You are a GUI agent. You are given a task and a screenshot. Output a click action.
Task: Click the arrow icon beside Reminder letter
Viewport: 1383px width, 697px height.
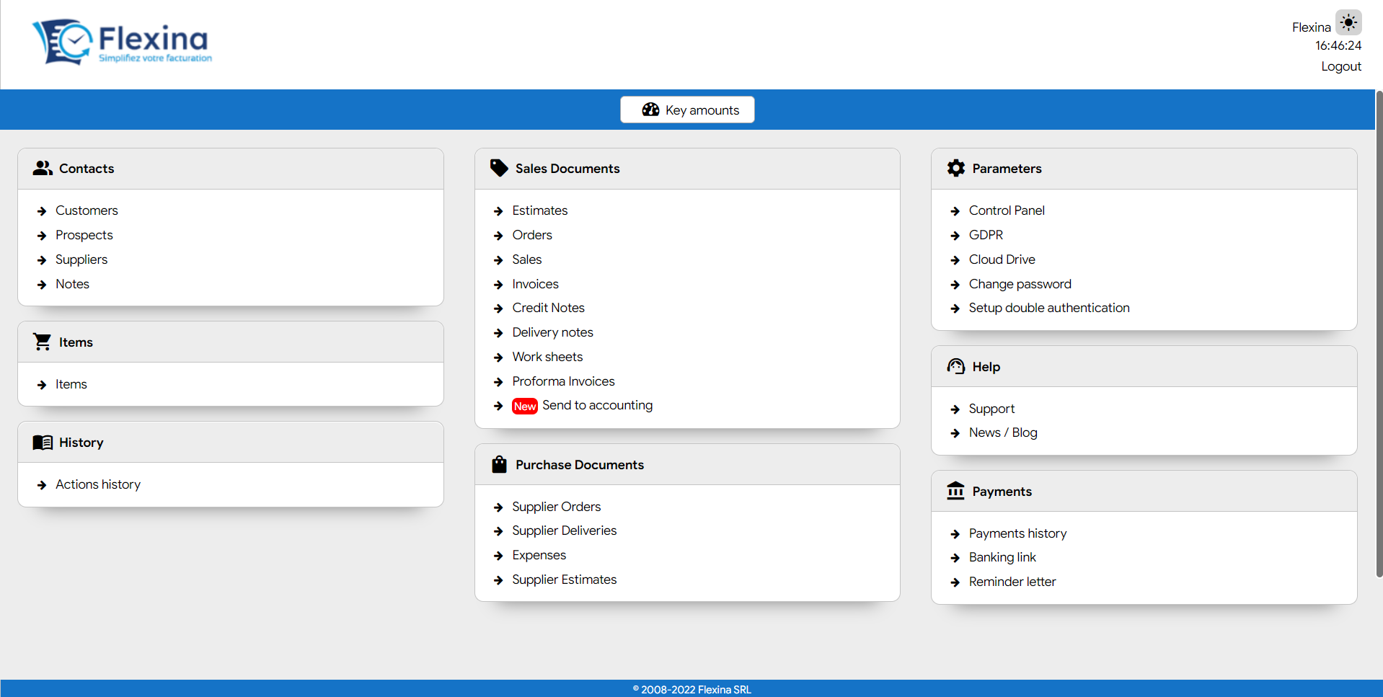coord(955,582)
